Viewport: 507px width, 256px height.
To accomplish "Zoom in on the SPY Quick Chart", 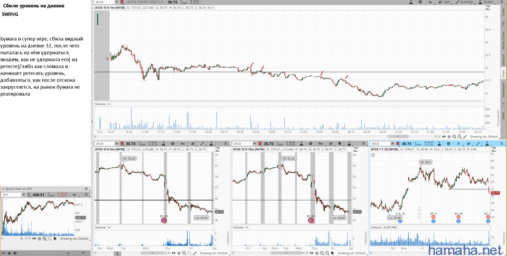I will pyautogui.click(x=44, y=239).
